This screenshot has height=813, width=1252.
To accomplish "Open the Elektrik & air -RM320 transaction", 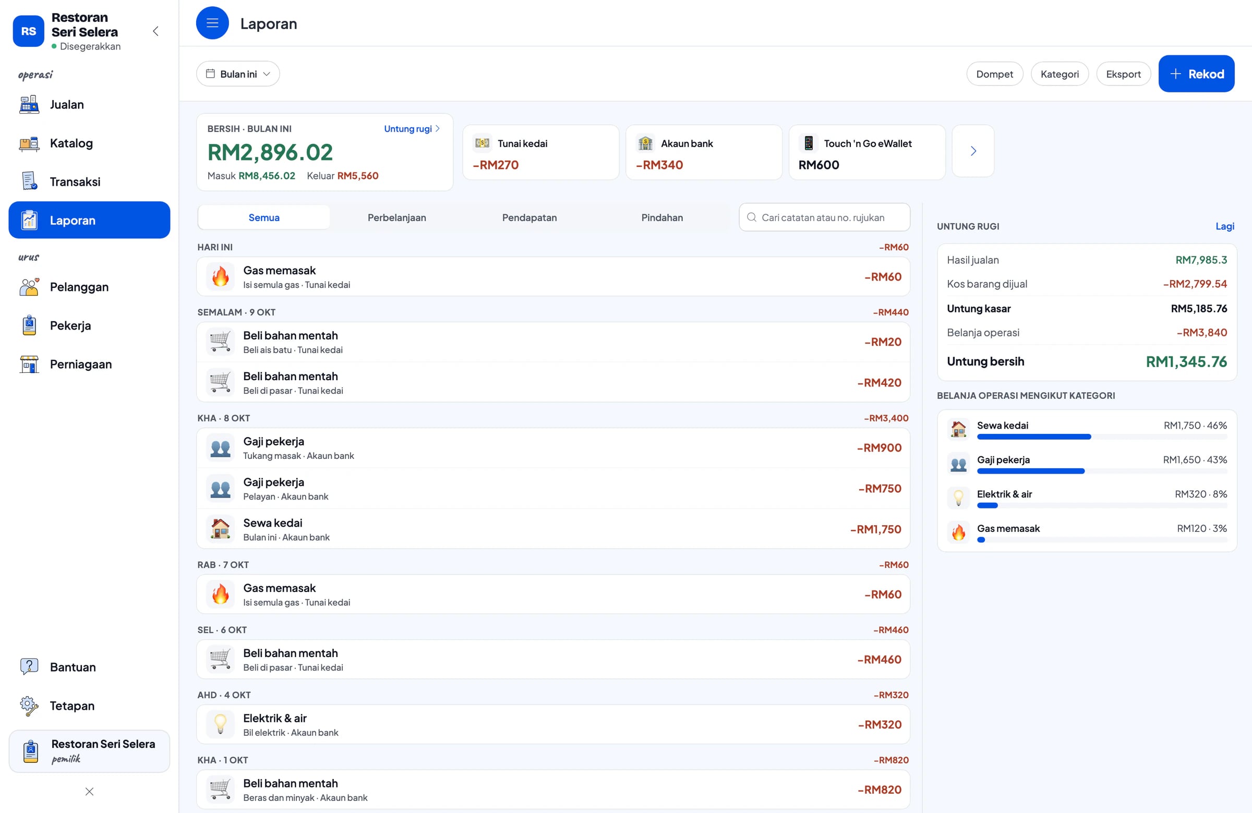I will click(553, 725).
